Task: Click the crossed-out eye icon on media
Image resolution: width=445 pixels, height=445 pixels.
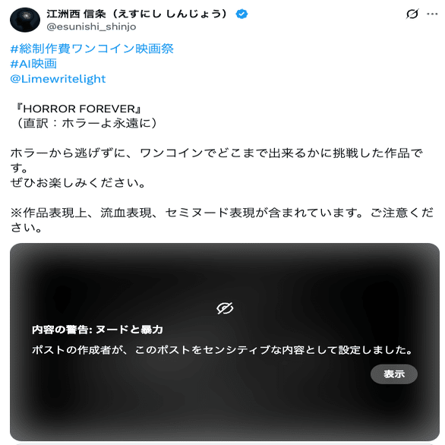Action: pyautogui.click(x=225, y=308)
